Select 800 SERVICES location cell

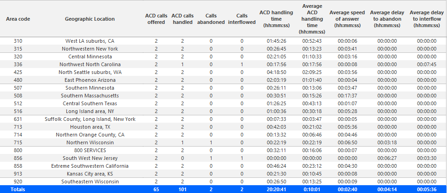(x=90, y=150)
